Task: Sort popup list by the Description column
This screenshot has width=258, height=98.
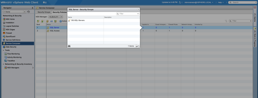Action: [122, 17]
